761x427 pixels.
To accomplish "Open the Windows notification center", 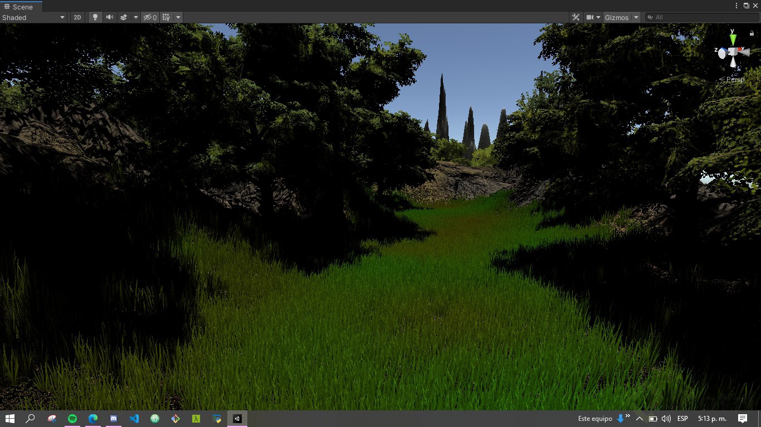I will click(743, 419).
